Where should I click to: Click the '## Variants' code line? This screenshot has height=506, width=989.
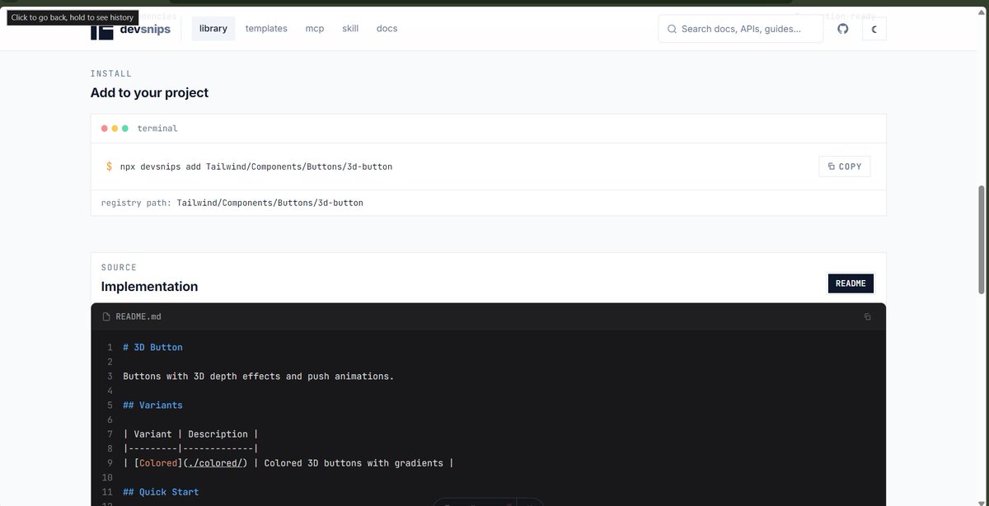152,405
